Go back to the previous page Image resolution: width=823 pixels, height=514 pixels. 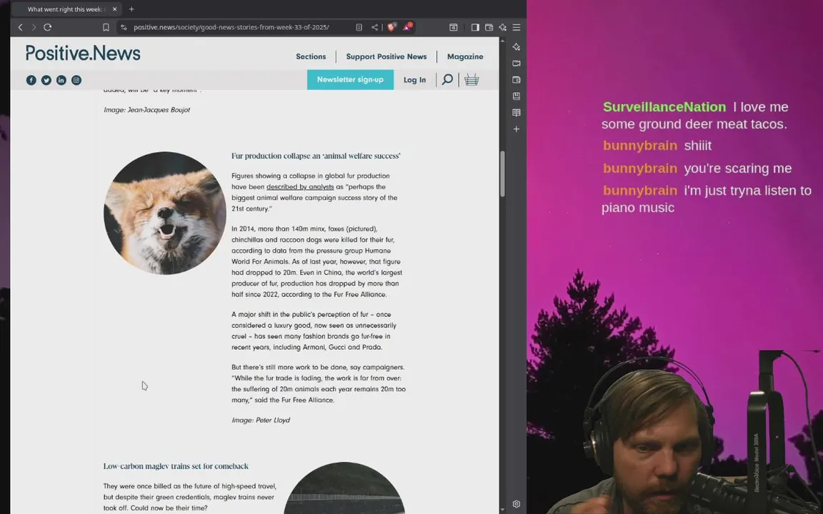click(21, 27)
